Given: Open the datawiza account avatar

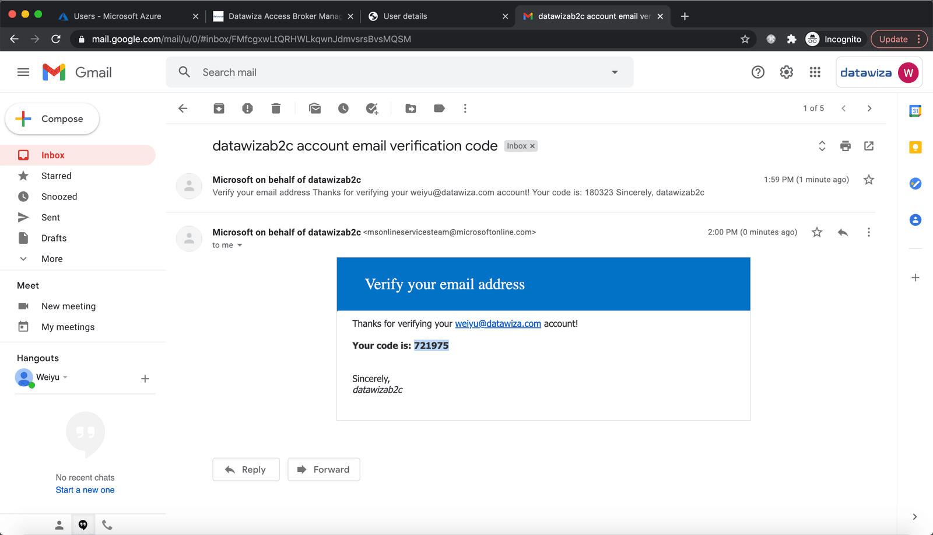Looking at the screenshot, I should [908, 72].
